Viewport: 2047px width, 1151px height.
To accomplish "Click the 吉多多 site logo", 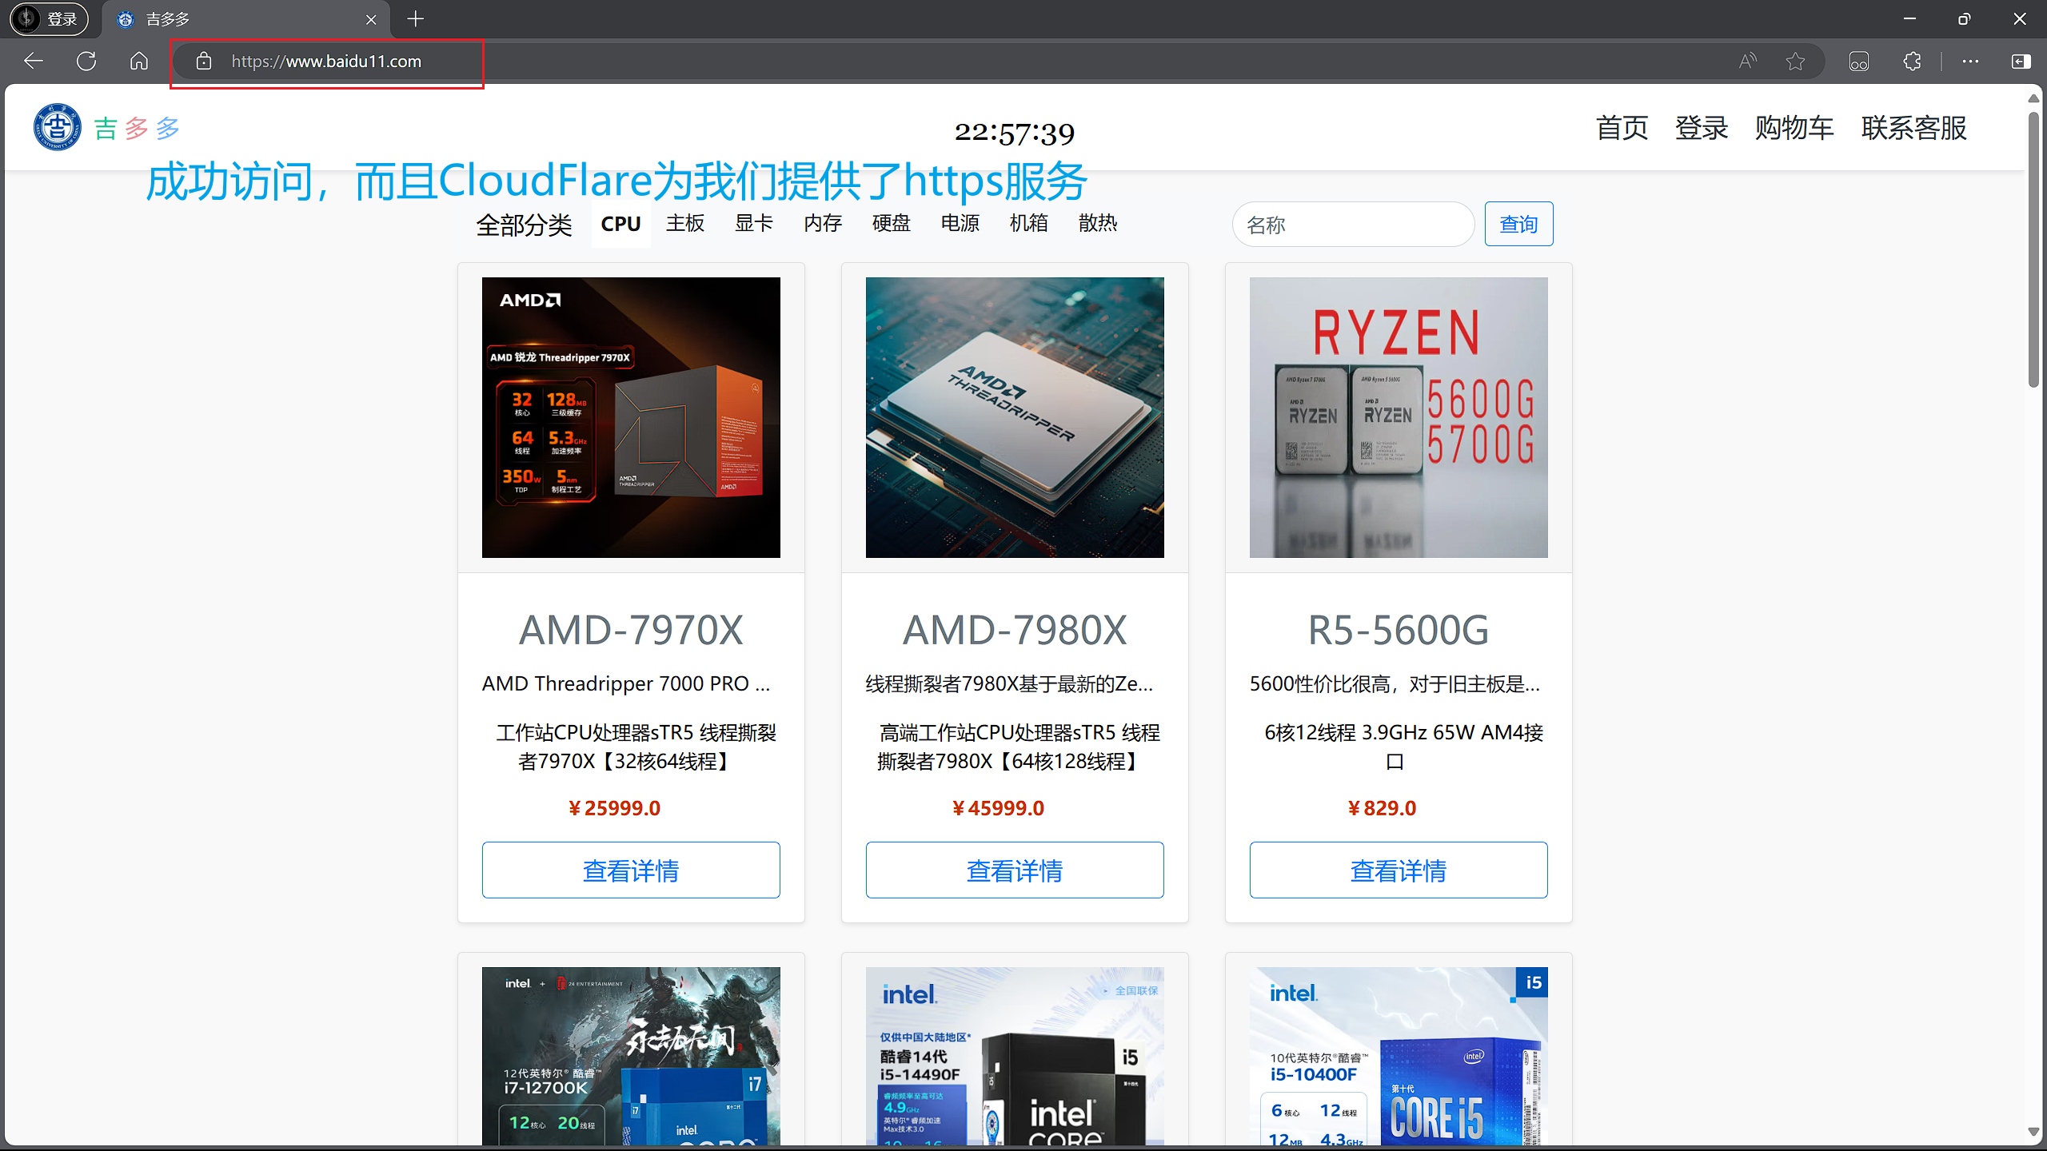I will [58, 127].
